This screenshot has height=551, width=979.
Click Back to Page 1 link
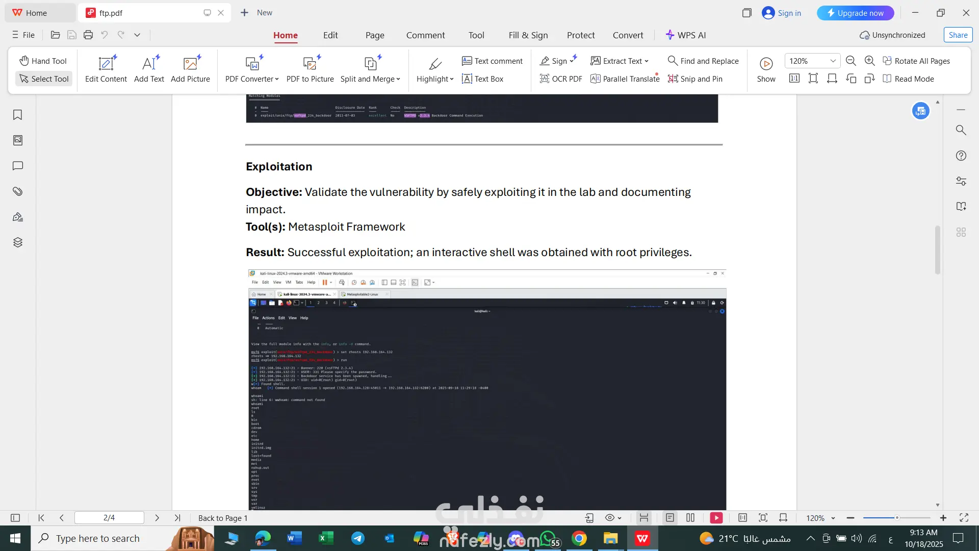click(223, 518)
